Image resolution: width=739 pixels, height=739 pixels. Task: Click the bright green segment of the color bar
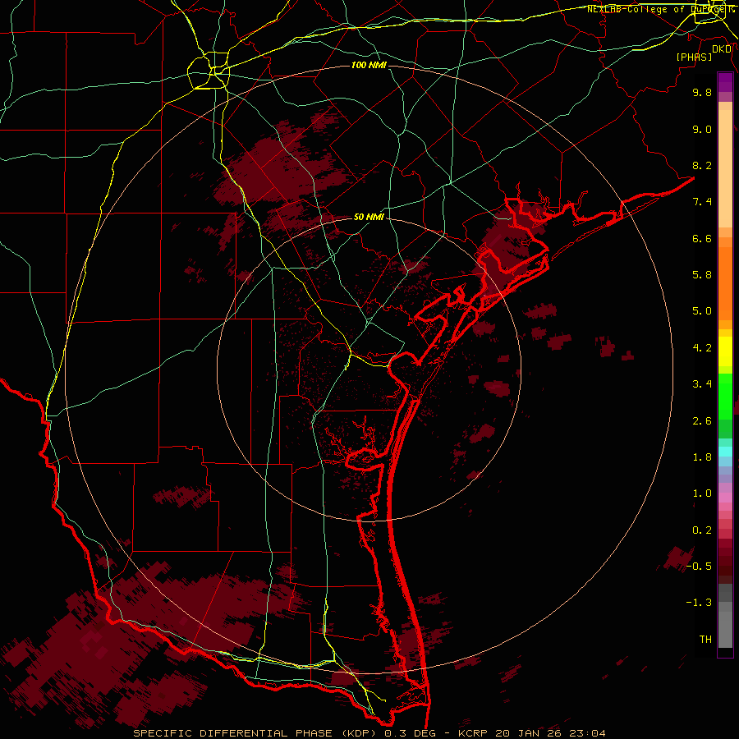click(725, 396)
